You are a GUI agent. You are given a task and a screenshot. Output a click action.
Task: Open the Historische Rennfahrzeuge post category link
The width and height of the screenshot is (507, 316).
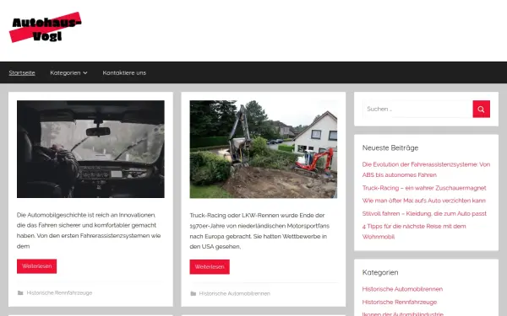click(x=59, y=292)
